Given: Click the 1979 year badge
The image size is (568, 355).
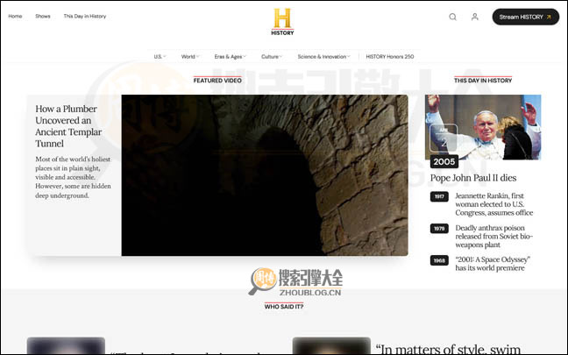Looking at the screenshot, I should (x=439, y=229).
